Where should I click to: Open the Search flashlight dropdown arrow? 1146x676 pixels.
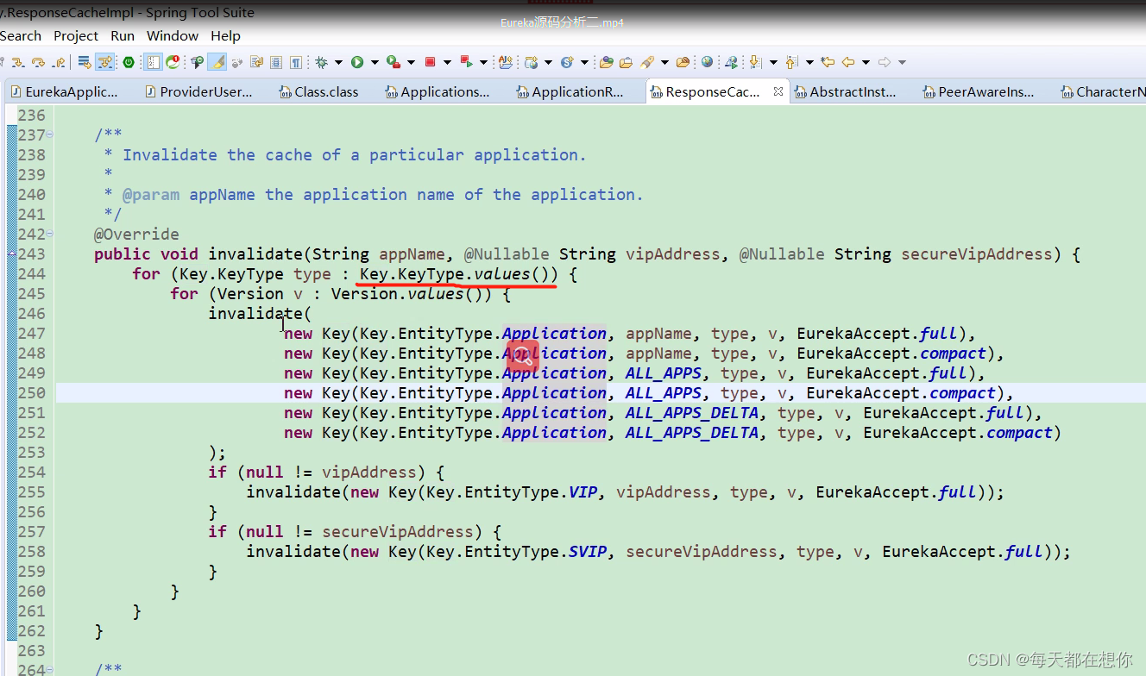point(664,62)
